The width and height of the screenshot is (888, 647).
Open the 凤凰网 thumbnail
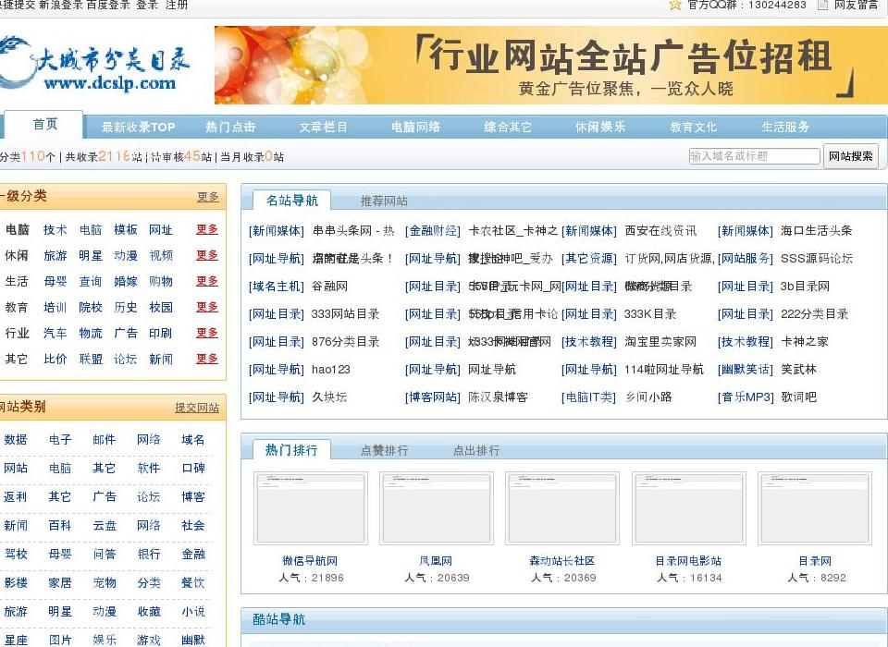pyautogui.click(x=436, y=508)
